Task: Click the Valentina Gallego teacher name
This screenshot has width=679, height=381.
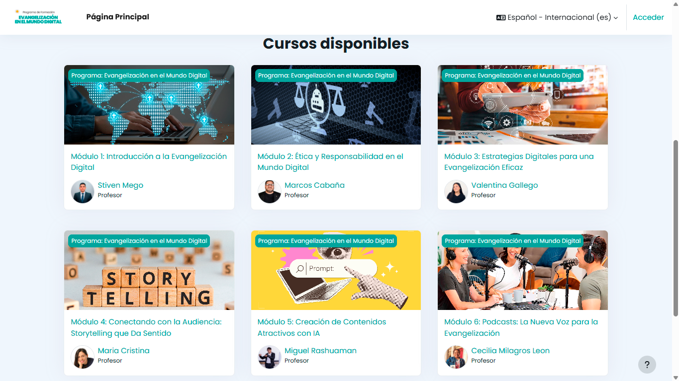Action: click(x=504, y=185)
